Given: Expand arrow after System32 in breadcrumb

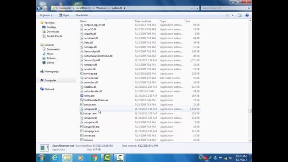Looking at the screenshot, I should [124, 8].
